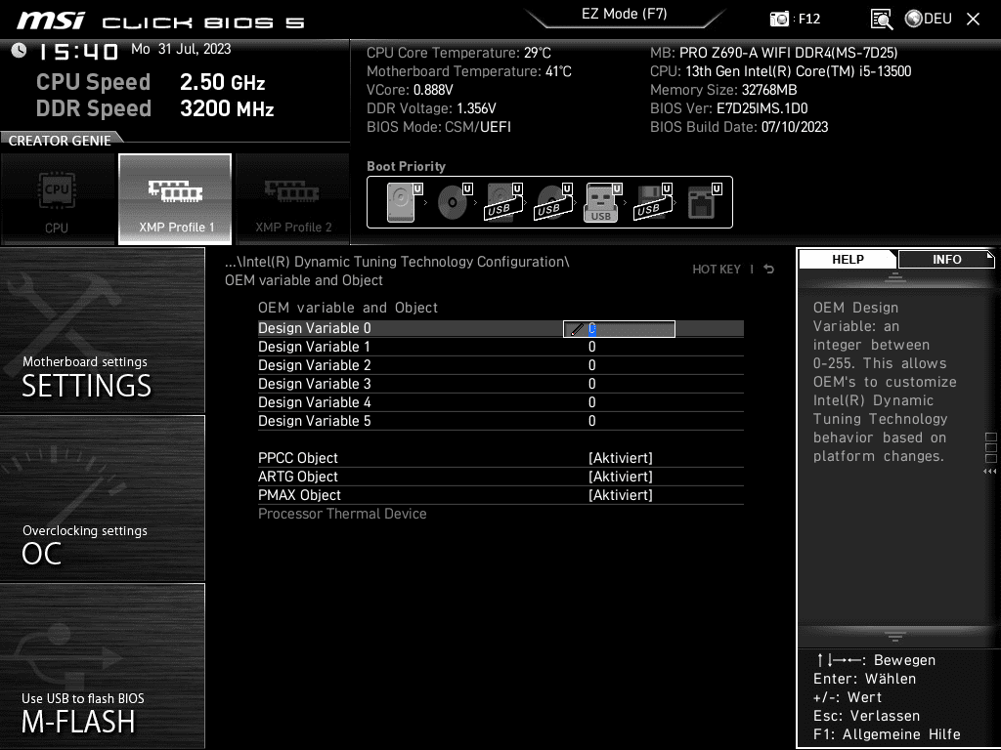Click the 15:40 system time
1001x750 pixels.
(x=78, y=52)
